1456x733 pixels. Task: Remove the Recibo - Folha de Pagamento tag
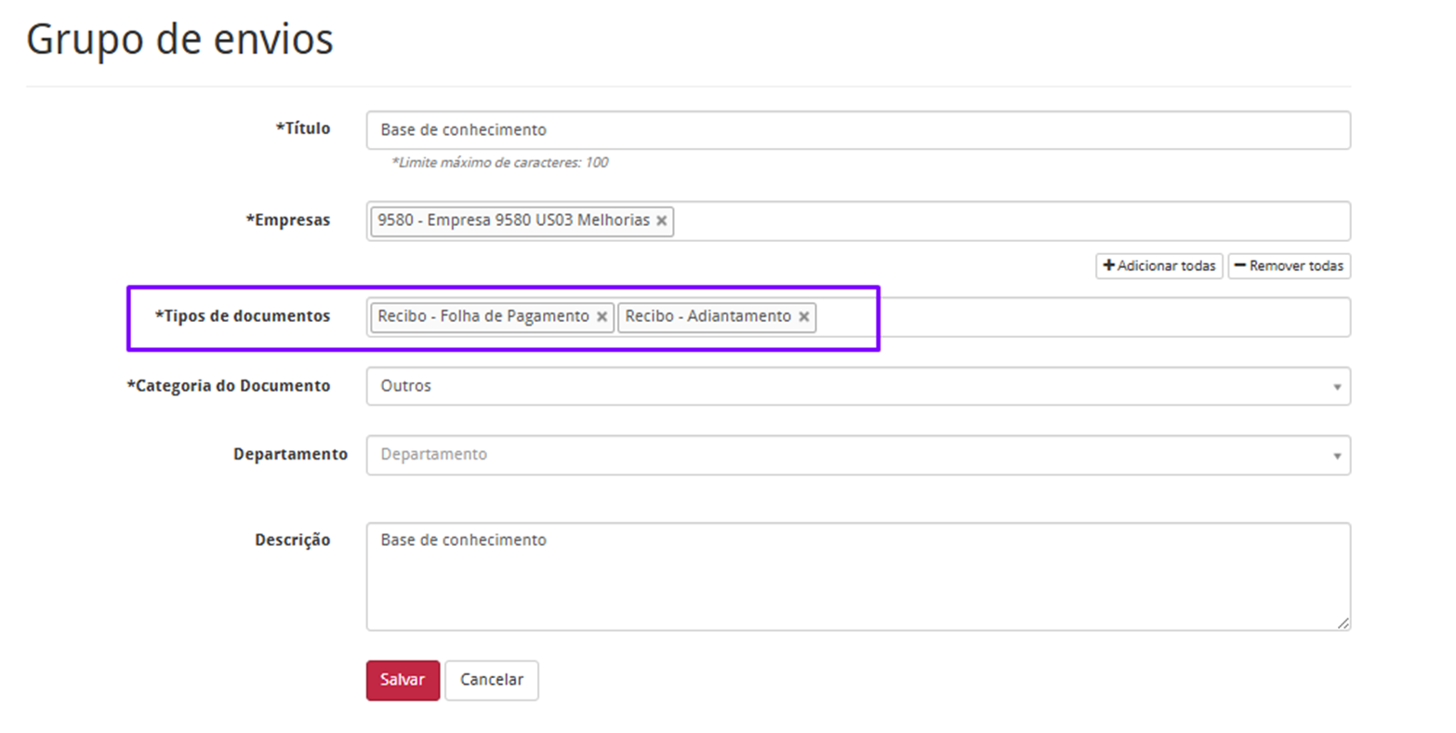click(x=602, y=317)
